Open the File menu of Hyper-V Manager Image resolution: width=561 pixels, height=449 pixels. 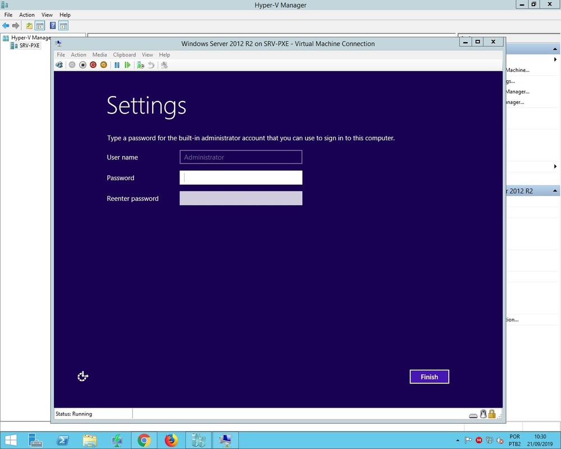tap(8, 15)
